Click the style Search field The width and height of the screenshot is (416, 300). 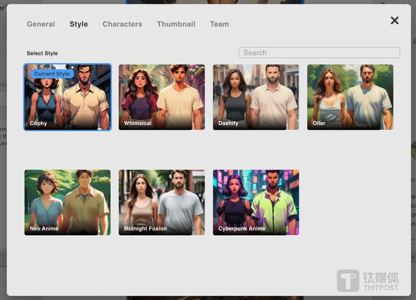pos(319,53)
